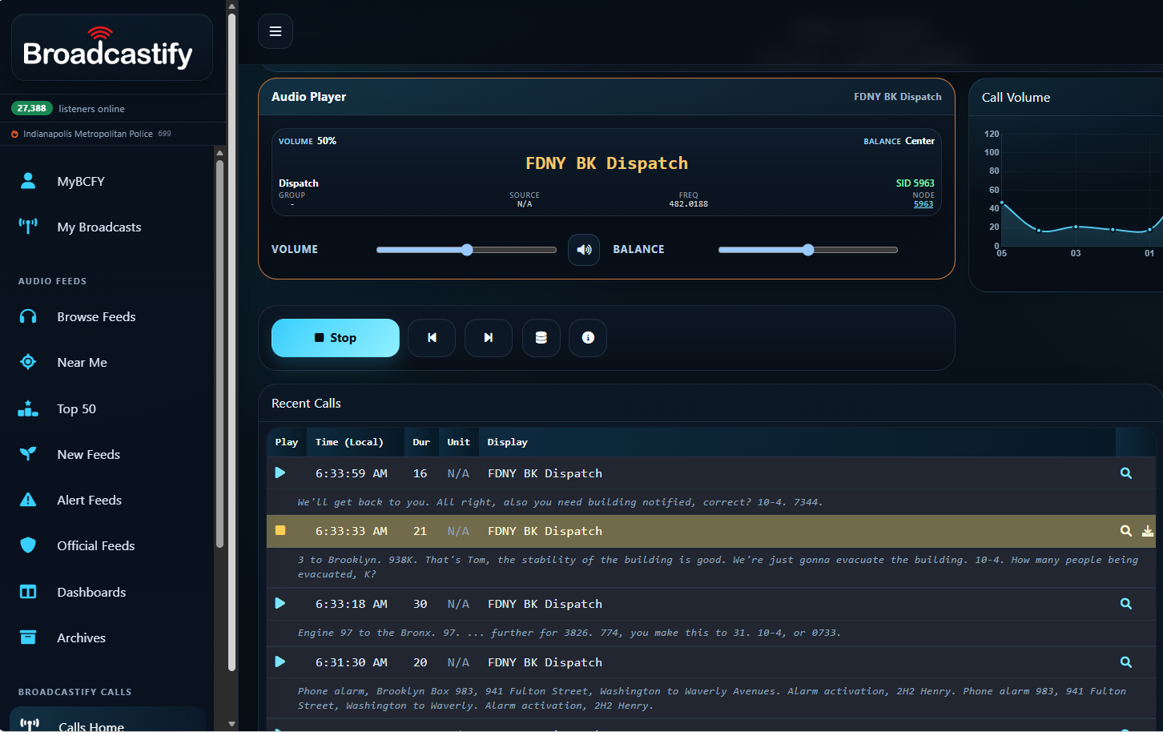Click the FDNY BK Dispatch player title
This screenshot has width=1163, height=732.
point(606,163)
